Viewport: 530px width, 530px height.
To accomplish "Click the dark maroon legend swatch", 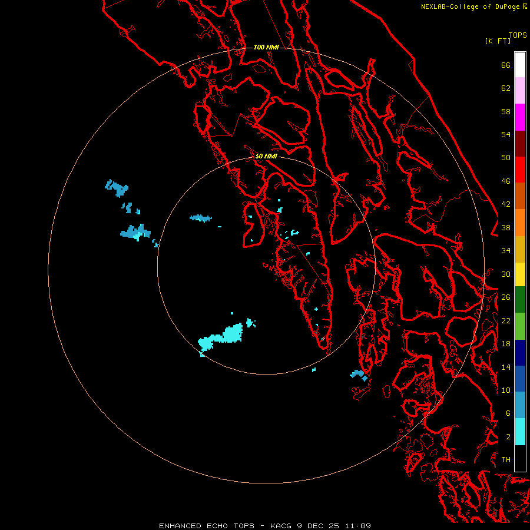I will (520, 143).
